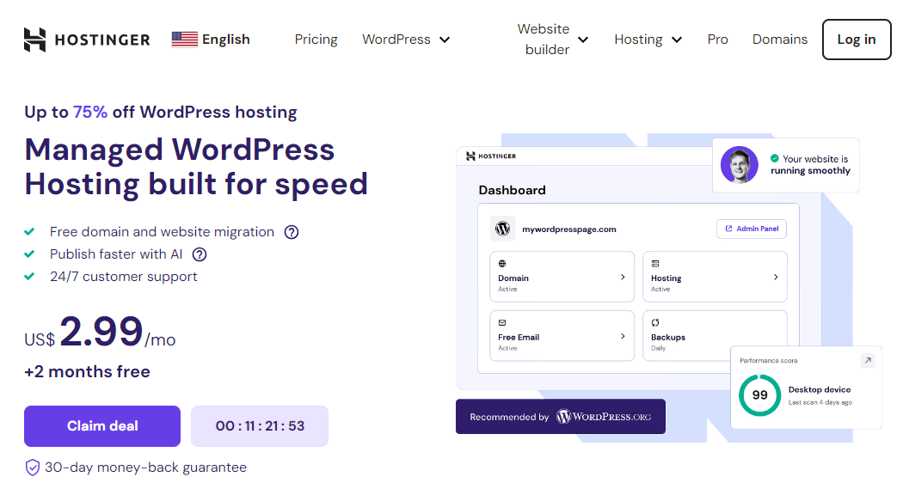The width and height of the screenshot is (909, 489).
Task: Click the money-back guarantee shield icon
Action: (x=33, y=468)
